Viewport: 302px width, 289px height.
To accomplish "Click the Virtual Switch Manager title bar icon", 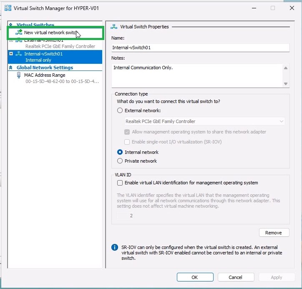I will pyautogui.click(x=8, y=8).
